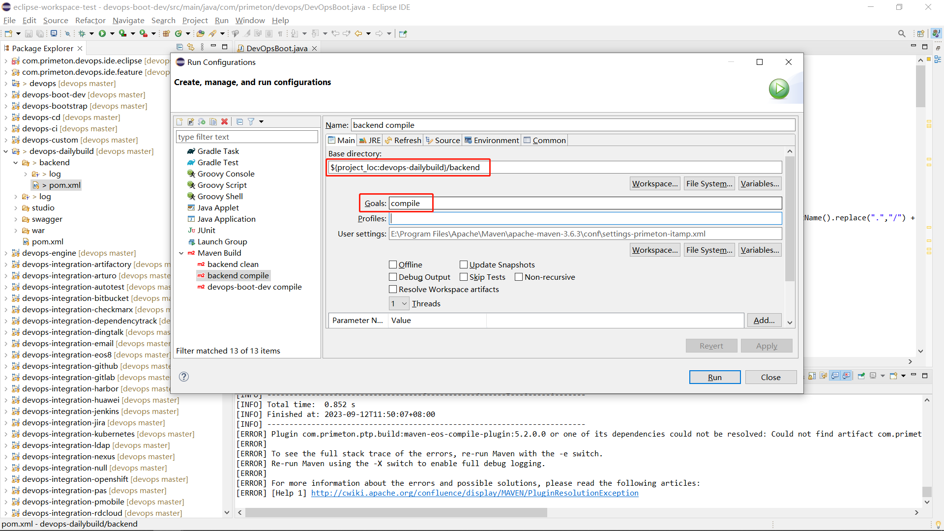Collapse the devops-dailybuild project node
The image size is (944, 531).
6,151
